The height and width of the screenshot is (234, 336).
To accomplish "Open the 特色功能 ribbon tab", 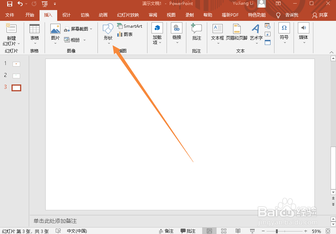I will pyautogui.click(x=257, y=15).
